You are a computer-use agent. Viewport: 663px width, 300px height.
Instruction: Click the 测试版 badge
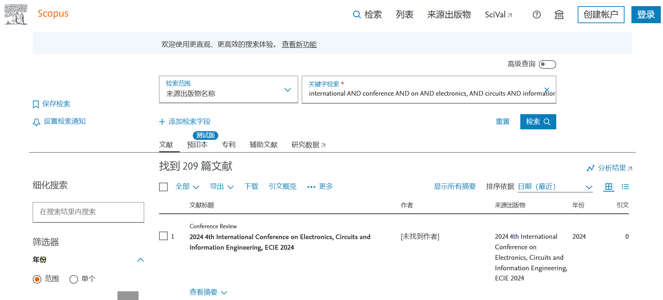click(206, 136)
